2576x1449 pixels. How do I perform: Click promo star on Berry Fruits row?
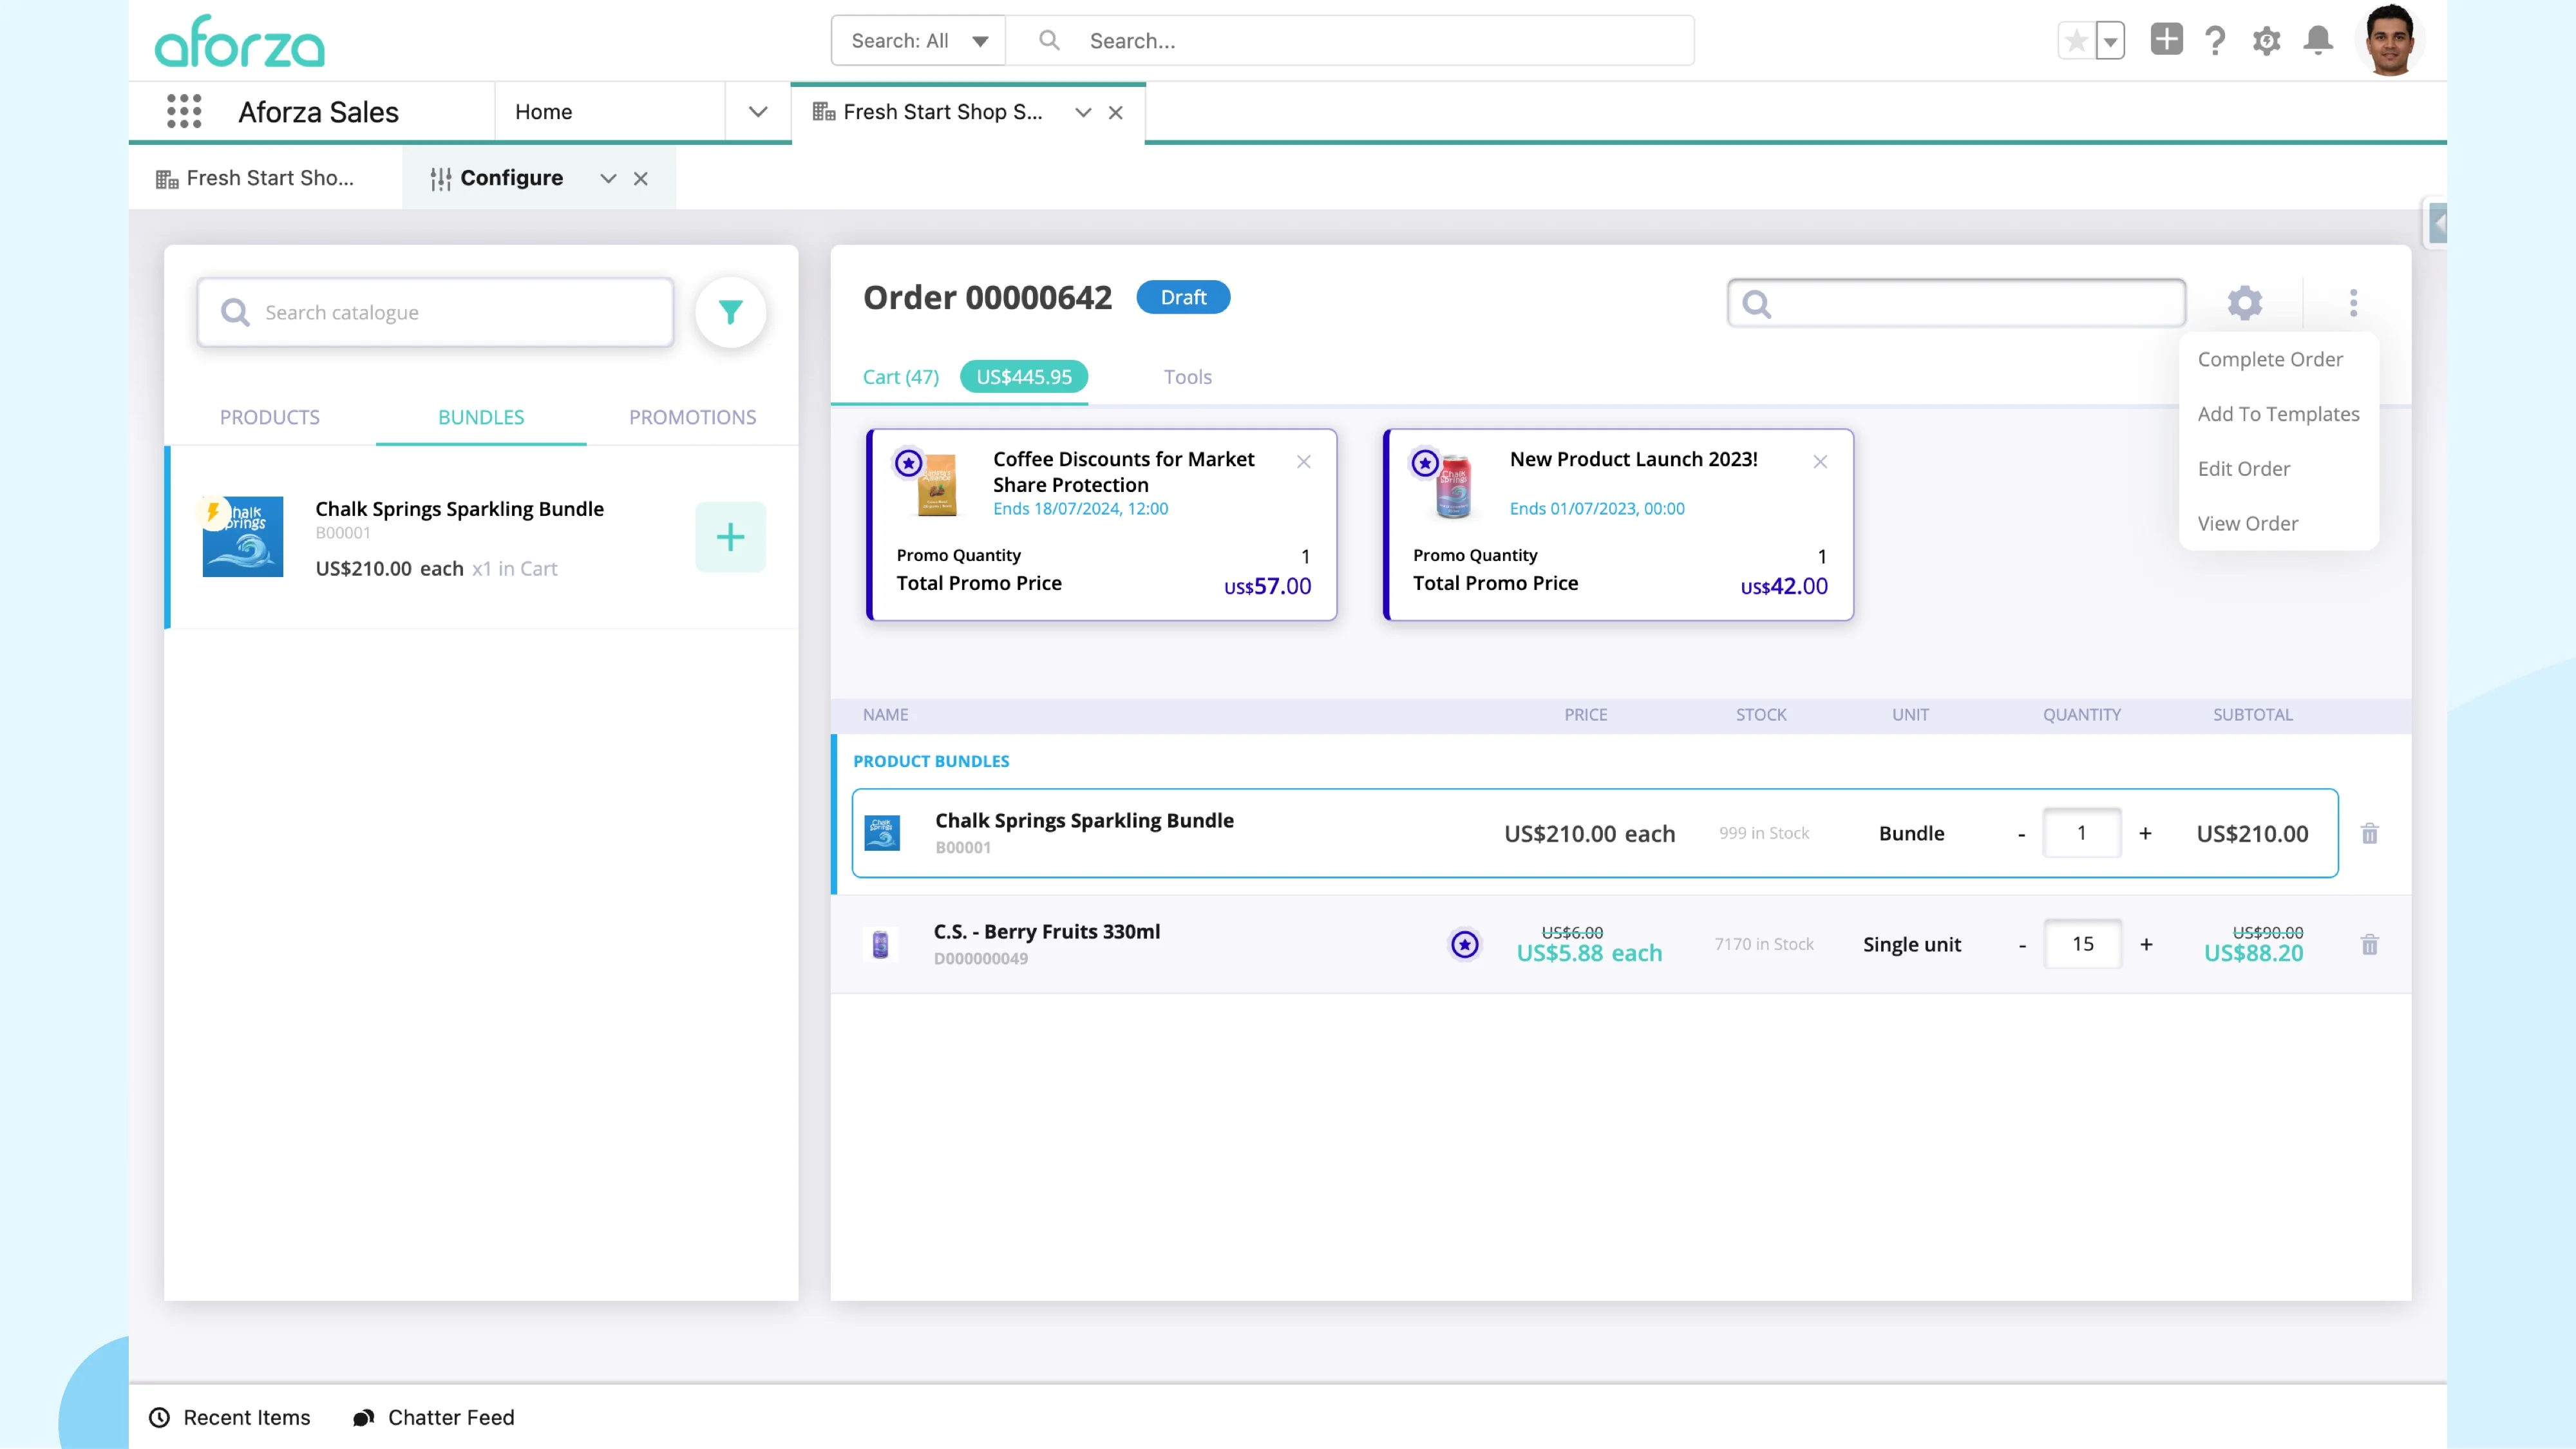(1465, 945)
